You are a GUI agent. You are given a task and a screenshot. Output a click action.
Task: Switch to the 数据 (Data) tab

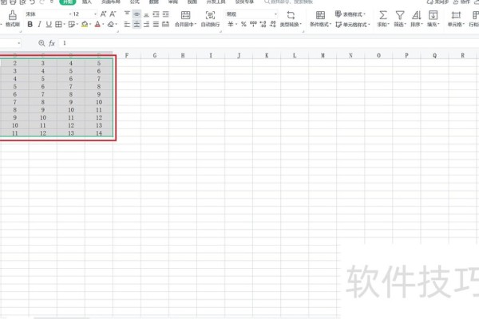[153, 2]
